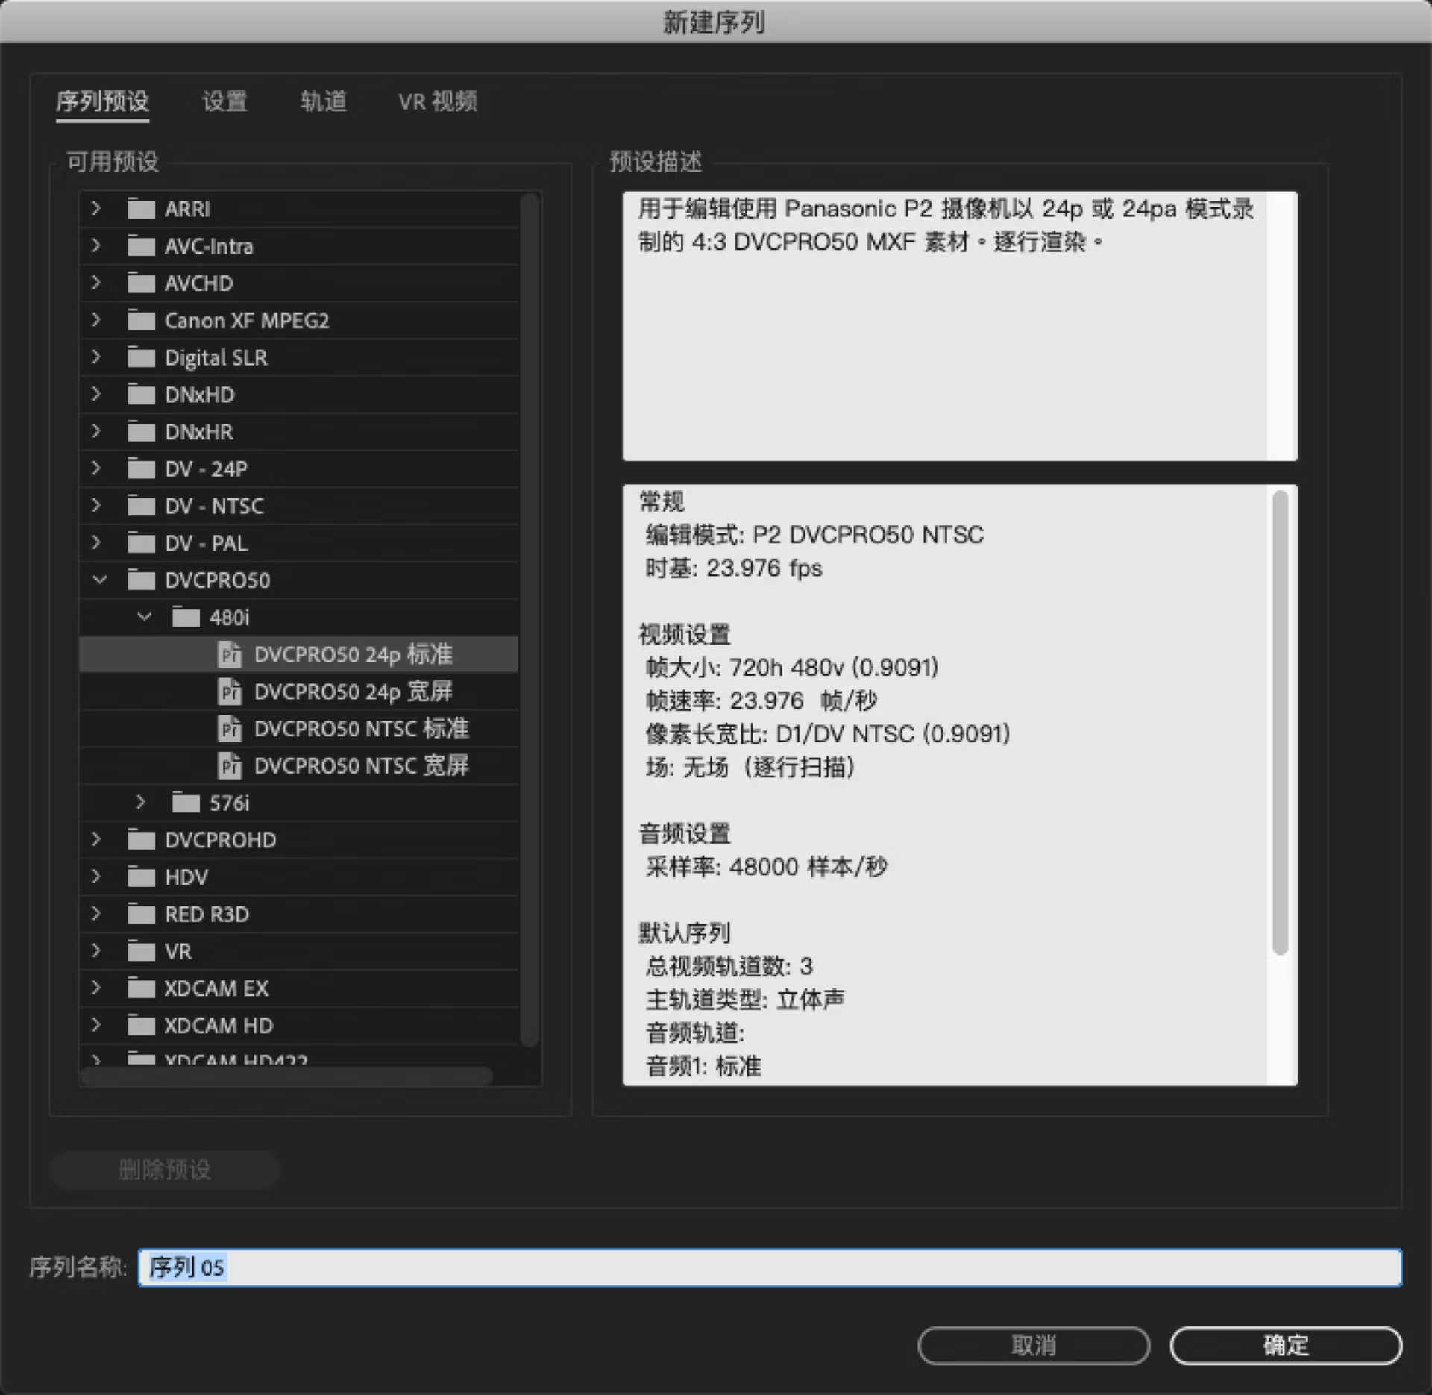This screenshot has width=1432, height=1395.
Task: Click the ARRI folder icon
Action: 142,209
